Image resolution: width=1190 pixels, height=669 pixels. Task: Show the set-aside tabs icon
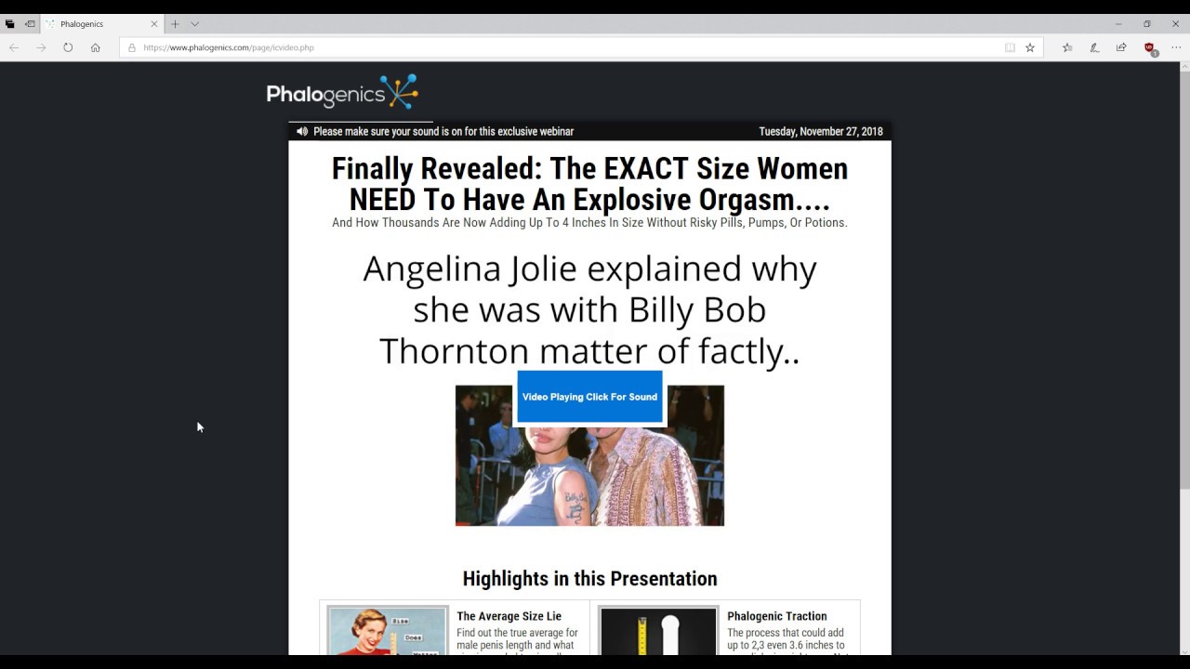pyautogui.click(x=10, y=24)
